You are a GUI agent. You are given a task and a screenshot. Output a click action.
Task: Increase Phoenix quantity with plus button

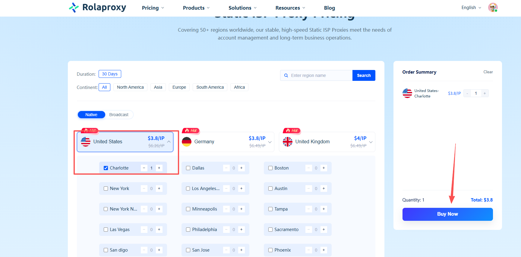click(x=324, y=250)
